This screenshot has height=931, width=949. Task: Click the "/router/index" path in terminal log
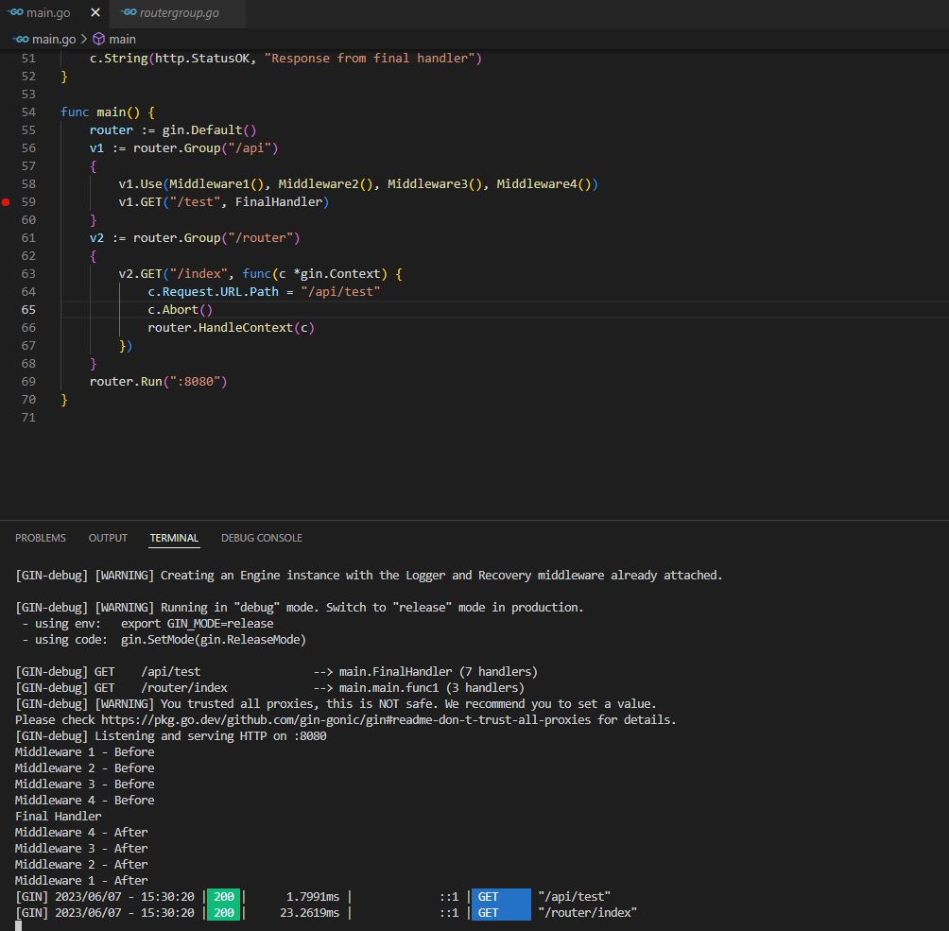[x=587, y=913]
